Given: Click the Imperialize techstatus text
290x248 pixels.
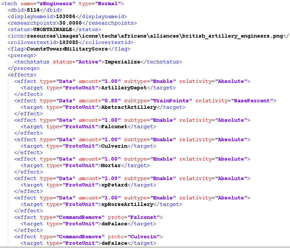Looking at the screenshot, I should click(x=122, y=62).
